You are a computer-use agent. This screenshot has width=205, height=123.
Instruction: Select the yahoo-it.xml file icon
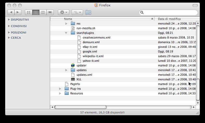(79, 61)
